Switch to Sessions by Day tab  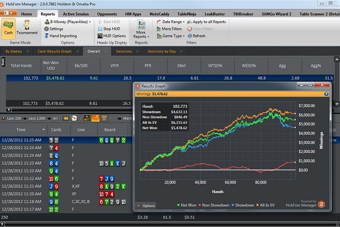[162, 51]
